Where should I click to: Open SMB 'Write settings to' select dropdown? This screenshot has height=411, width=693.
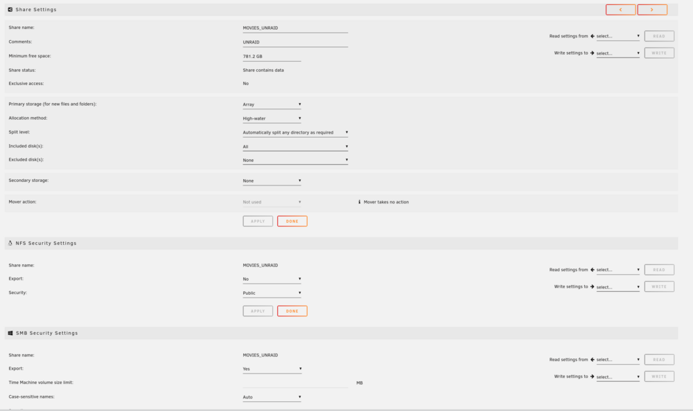(618, 377)
